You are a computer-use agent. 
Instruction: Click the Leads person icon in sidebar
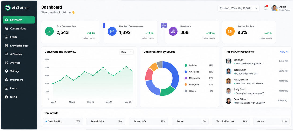coord(6,37)
